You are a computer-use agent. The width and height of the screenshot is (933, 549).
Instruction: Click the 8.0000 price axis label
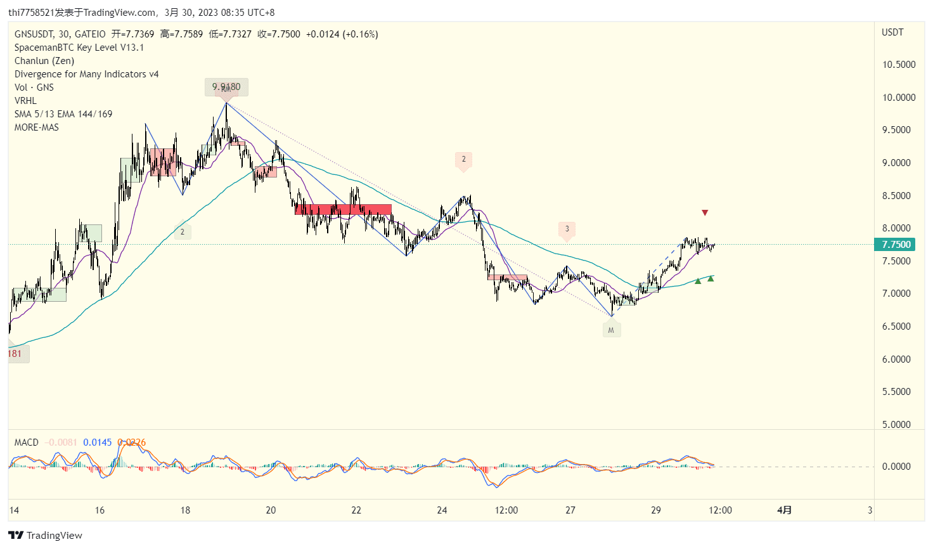(896, 228)
